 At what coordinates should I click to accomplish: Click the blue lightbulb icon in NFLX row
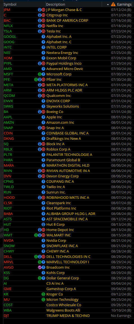click(x=40, y=26)
